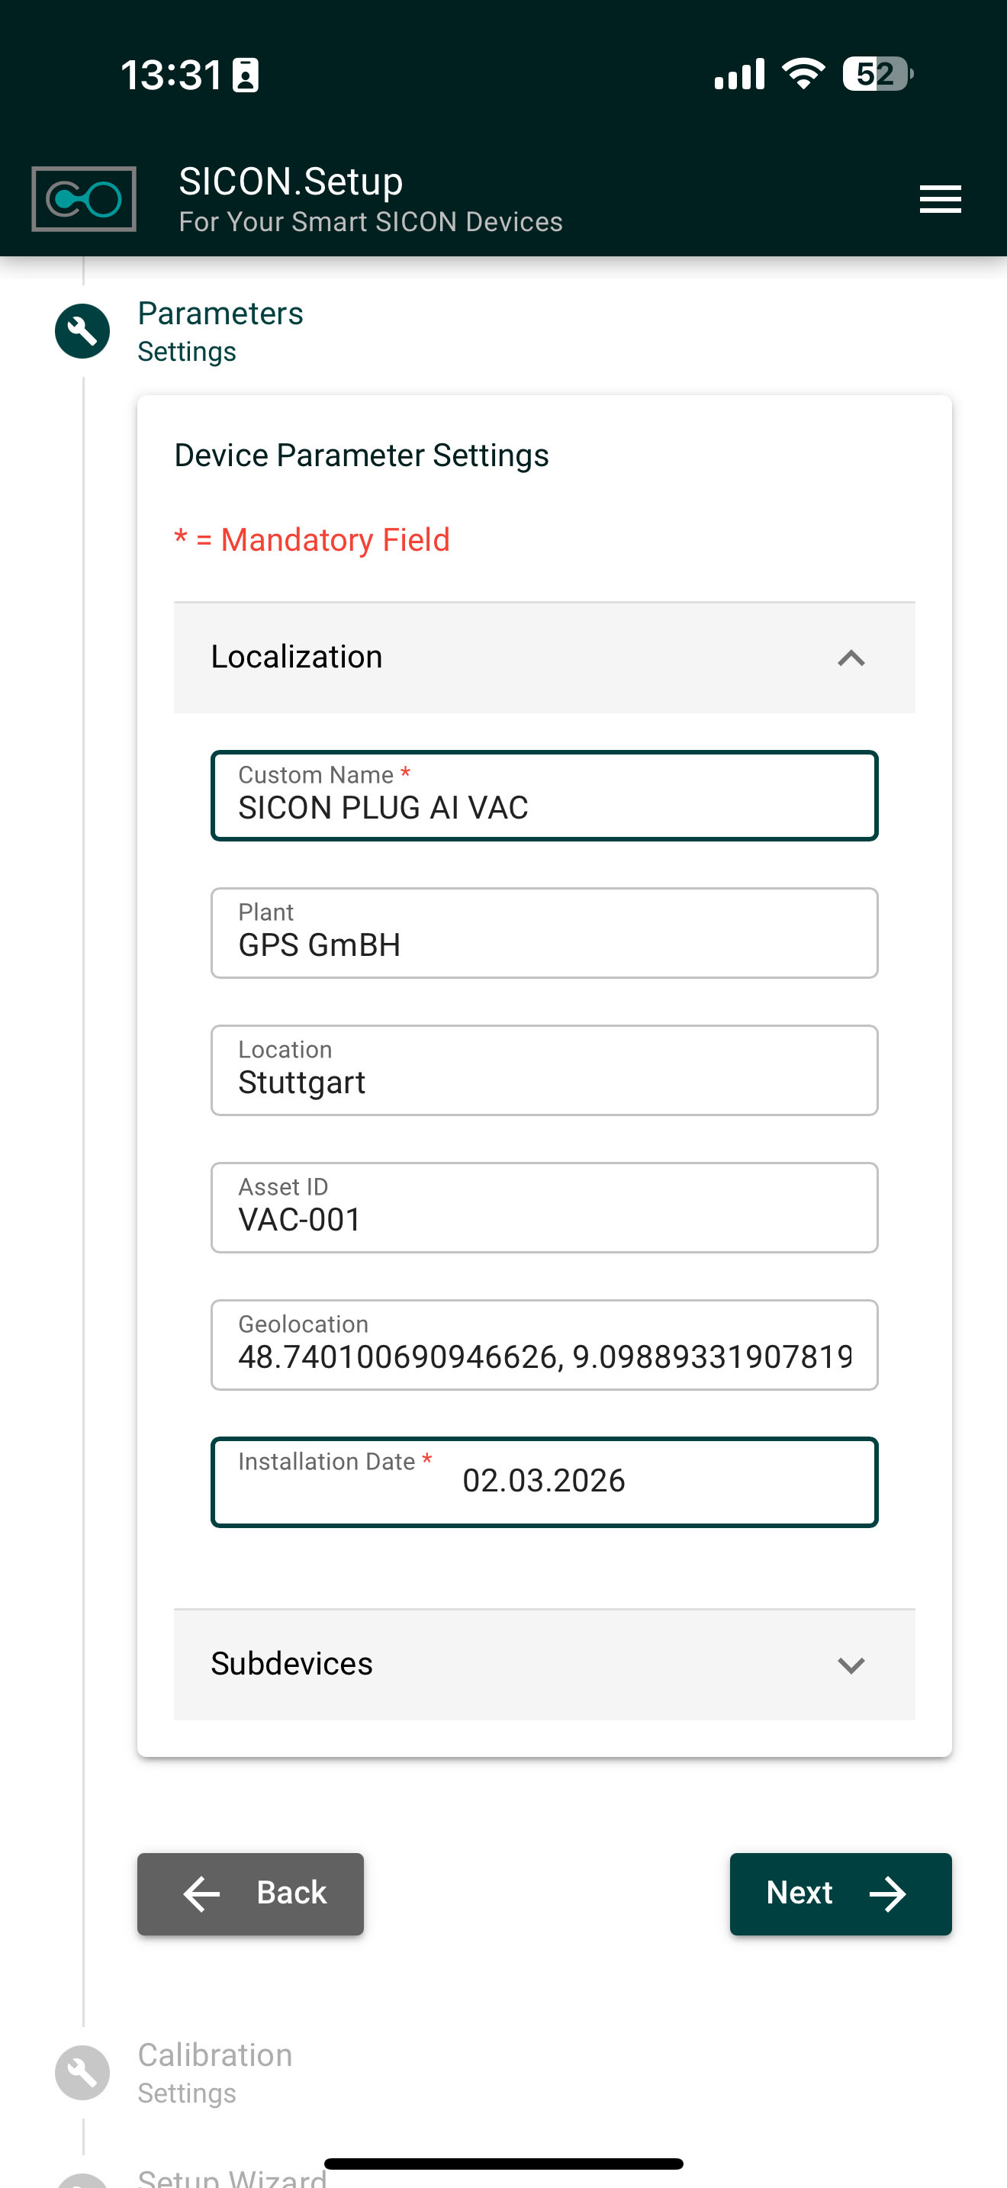1007x2188 pixels.
Task: Change the Installation Date field
Action: click(543, 1482)
